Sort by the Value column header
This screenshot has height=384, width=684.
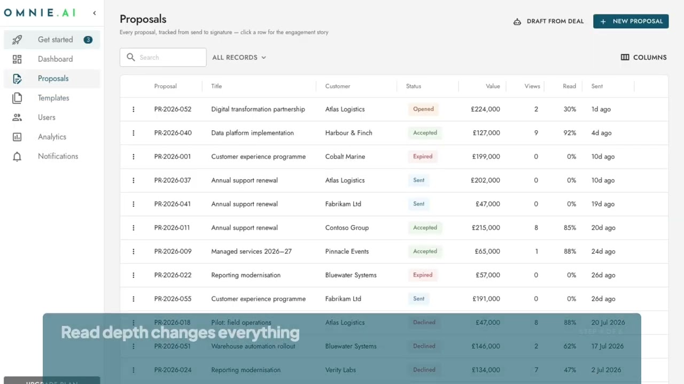(493, 86)
